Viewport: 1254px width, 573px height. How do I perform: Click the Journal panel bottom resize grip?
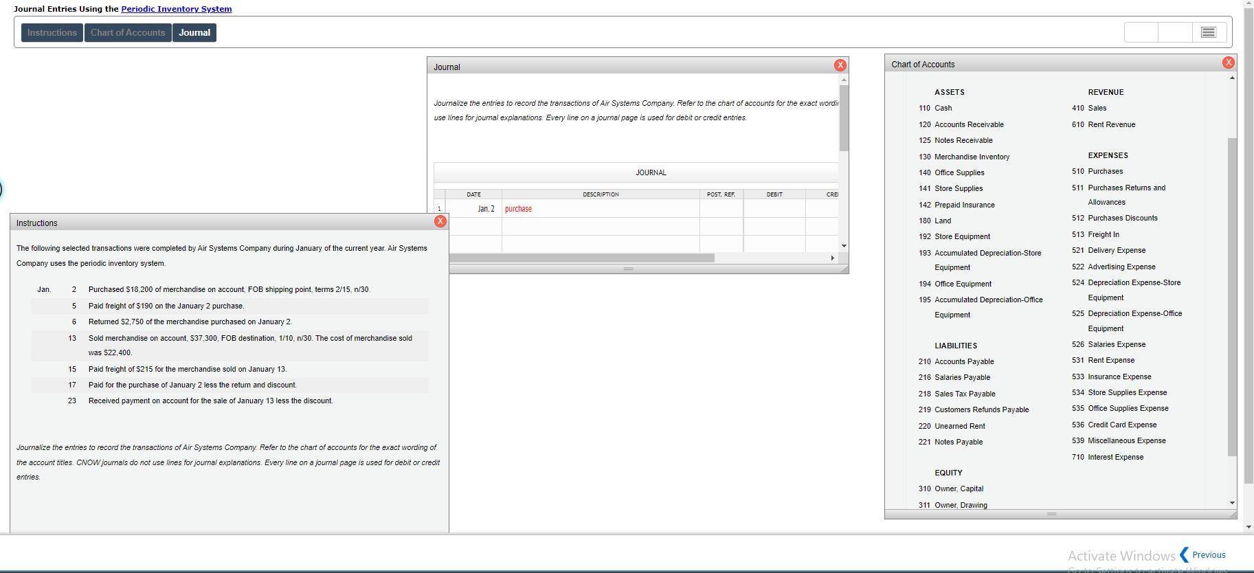click(629, 269)
